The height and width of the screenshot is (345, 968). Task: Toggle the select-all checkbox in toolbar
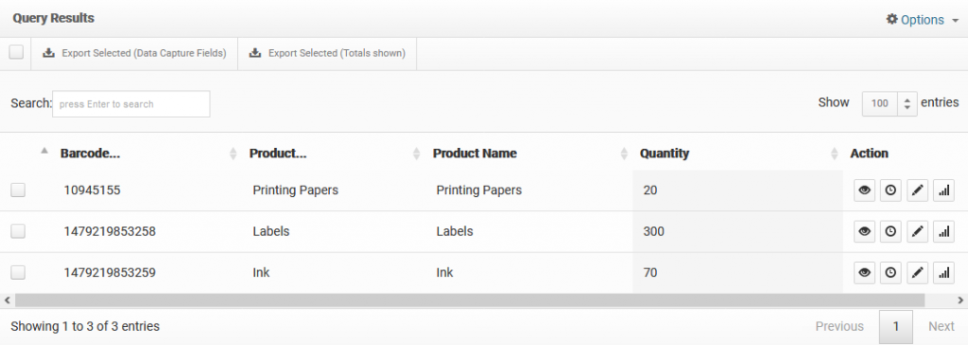point(16,53)
